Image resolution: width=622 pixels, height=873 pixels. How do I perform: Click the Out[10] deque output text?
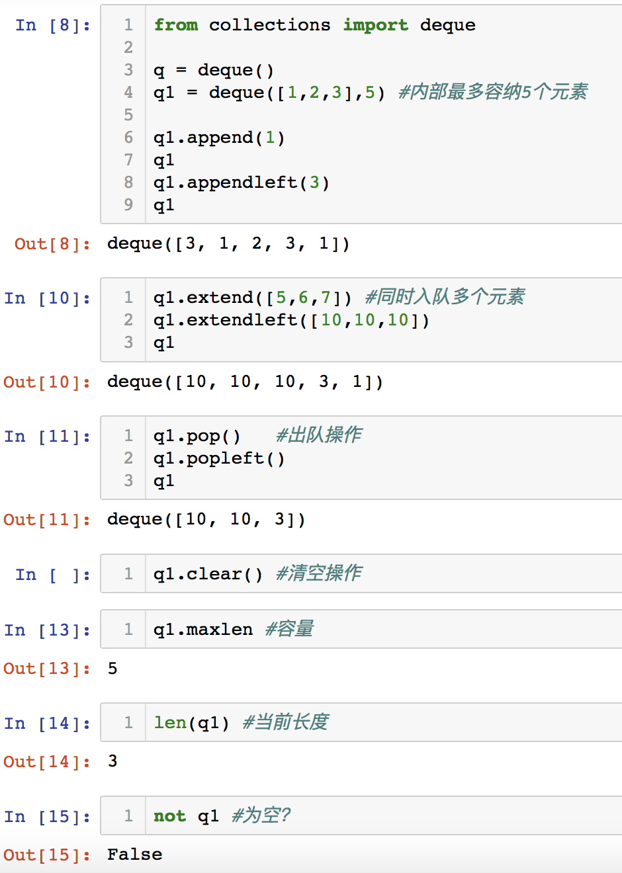(245, 382)
